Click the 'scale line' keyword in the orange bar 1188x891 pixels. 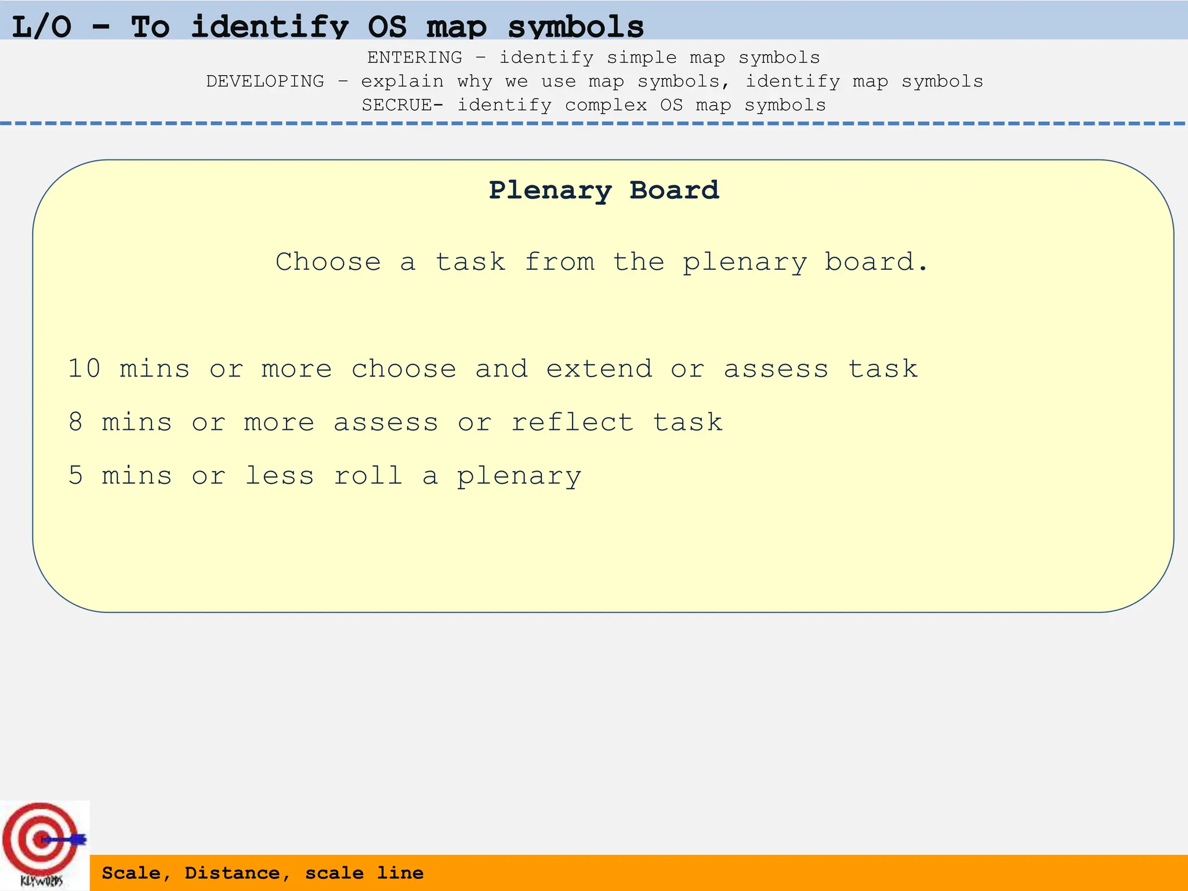point(364,873)
